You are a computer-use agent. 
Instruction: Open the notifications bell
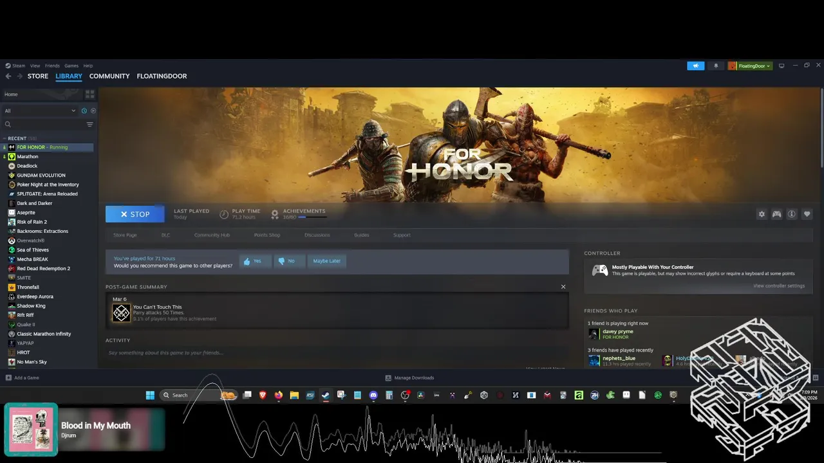tap(716, 66)
